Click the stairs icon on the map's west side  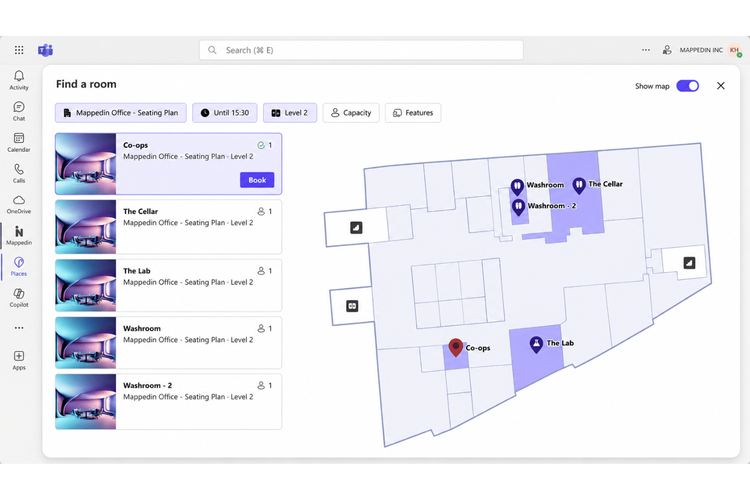click(356, 227)
